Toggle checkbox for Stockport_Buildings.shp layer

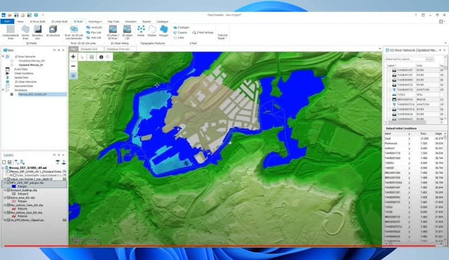(x=9, y=190)
